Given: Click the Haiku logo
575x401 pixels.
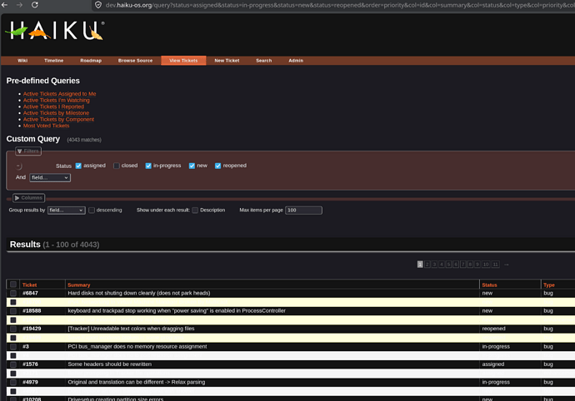Looking at the screenshot, I should pyautogui.click(x=55, y=30).
